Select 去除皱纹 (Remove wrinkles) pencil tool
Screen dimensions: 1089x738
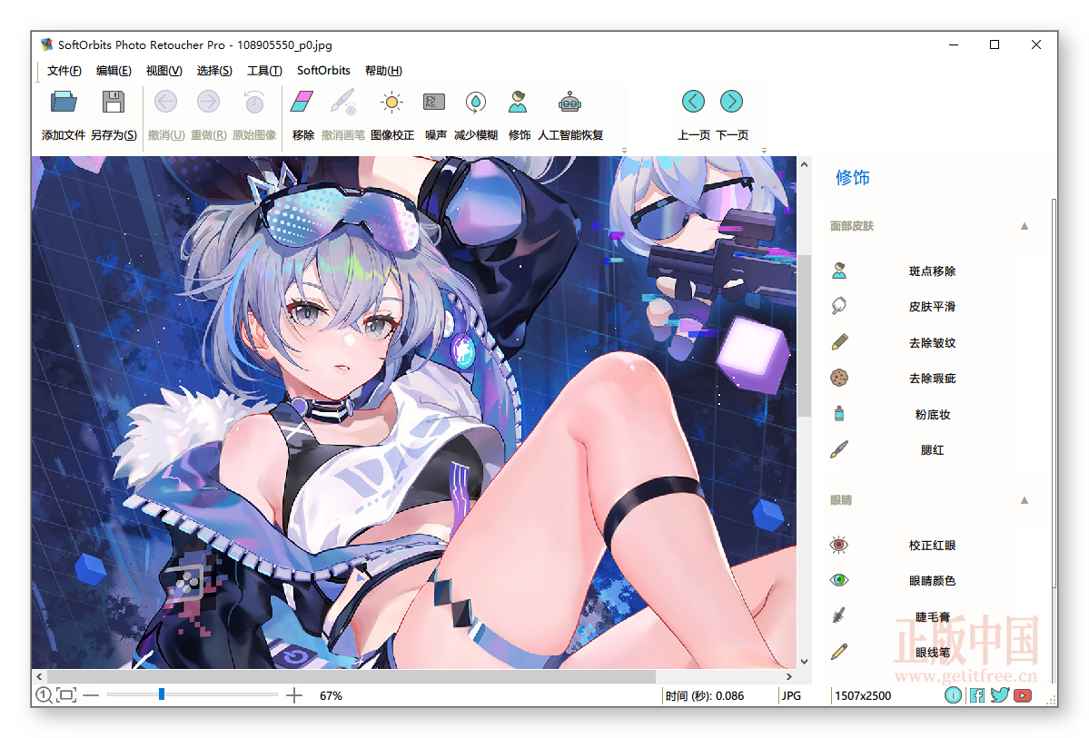(932, 342)
